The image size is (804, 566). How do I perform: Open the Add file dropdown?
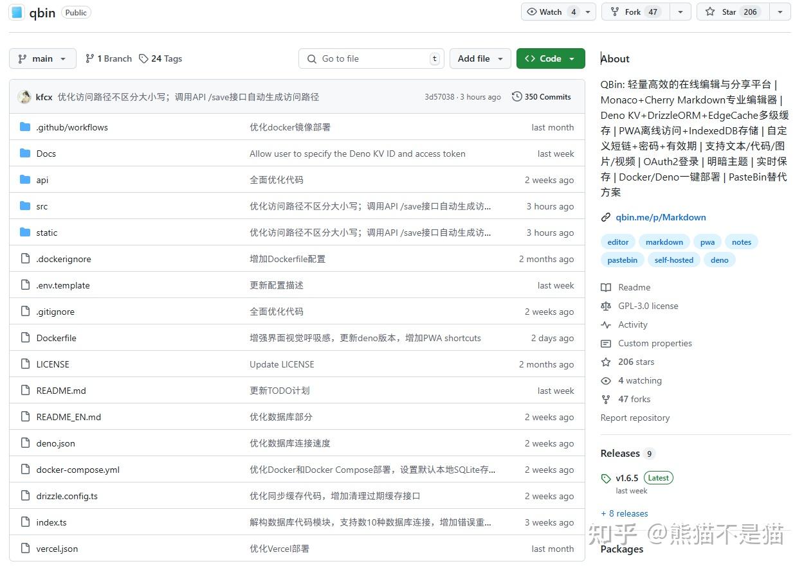coord(480,58)
